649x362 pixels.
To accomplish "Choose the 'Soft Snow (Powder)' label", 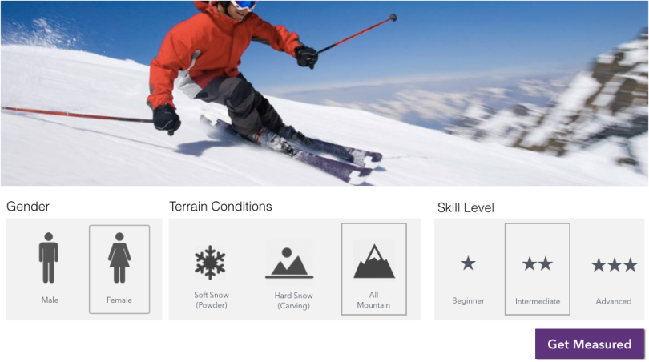I will pos(212,300).
